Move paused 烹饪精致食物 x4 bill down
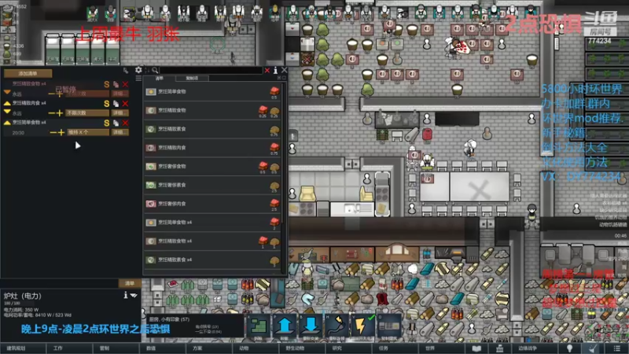The image size is (629, 354). (7, 92)
